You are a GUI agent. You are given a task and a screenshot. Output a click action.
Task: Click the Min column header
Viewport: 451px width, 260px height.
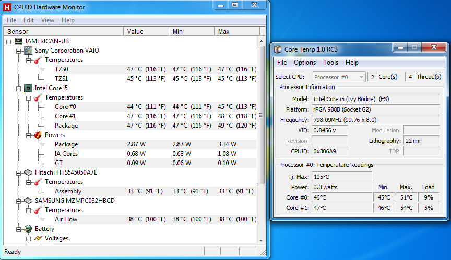192,32
